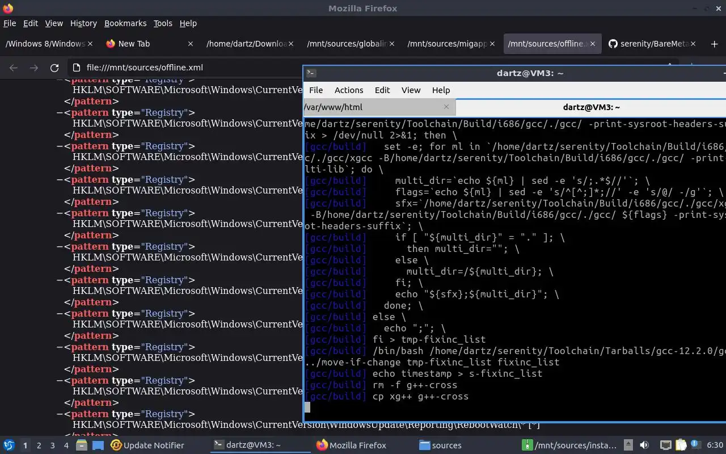726x454 pixels.
Task: Open the terminal View menu
Action: point(411,90)
